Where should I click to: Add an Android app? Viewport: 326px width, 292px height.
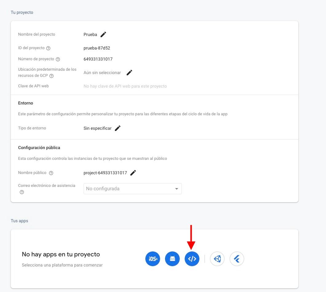(x=172, y=259)
